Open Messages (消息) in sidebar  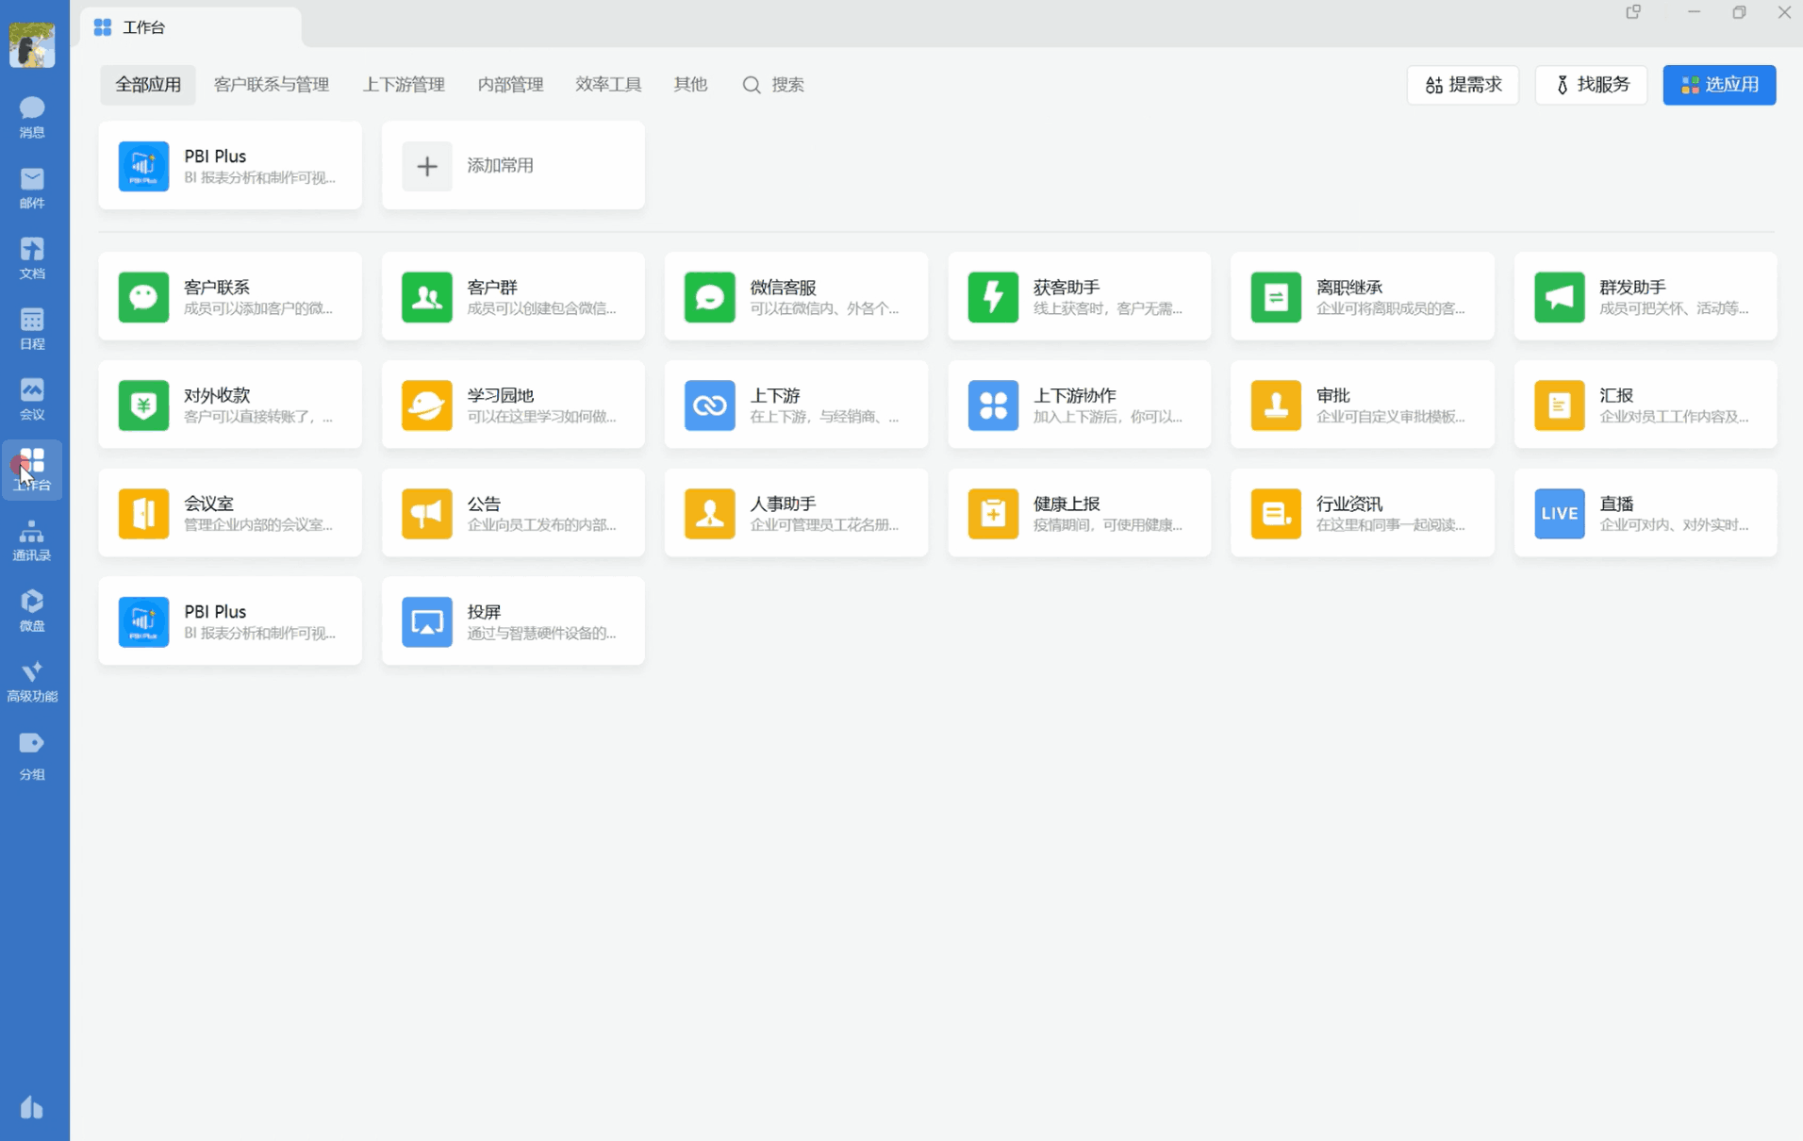pyautogui.click(x=32, y=117)
